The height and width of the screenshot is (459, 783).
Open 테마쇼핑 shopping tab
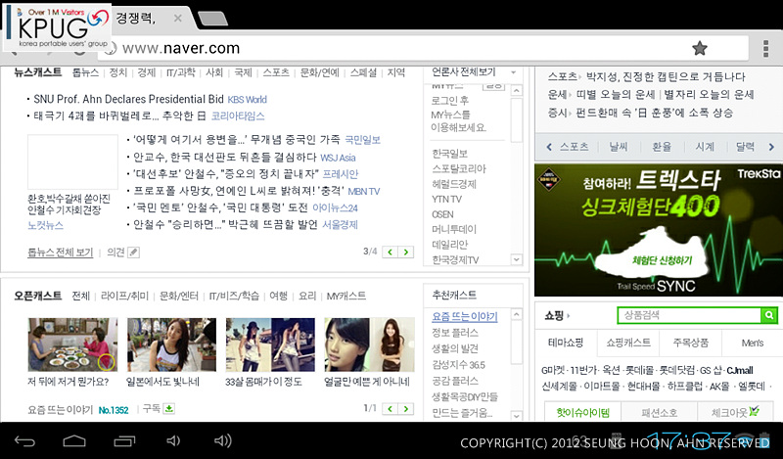coord(566,343)
